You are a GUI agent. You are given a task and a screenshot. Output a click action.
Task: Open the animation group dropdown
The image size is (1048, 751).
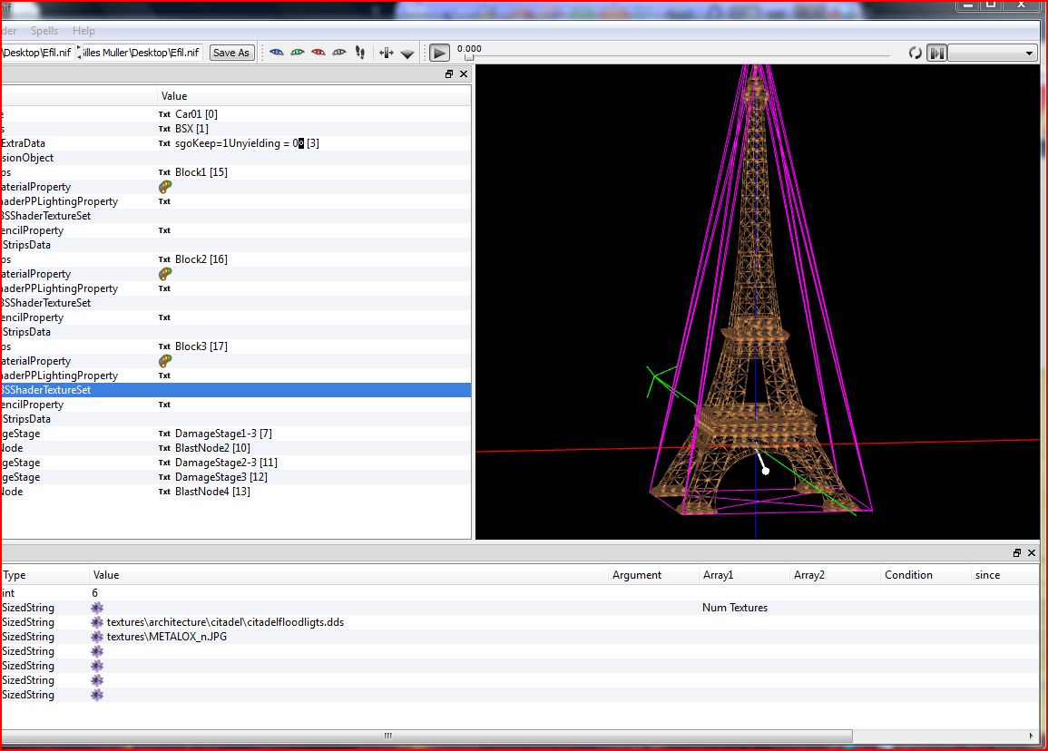coord(993,53)
